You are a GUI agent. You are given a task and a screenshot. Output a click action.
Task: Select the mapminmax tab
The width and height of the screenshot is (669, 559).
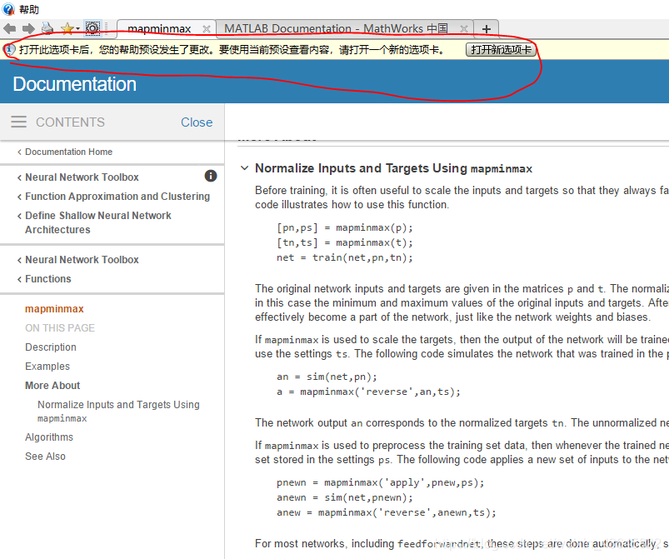[154, 29]
